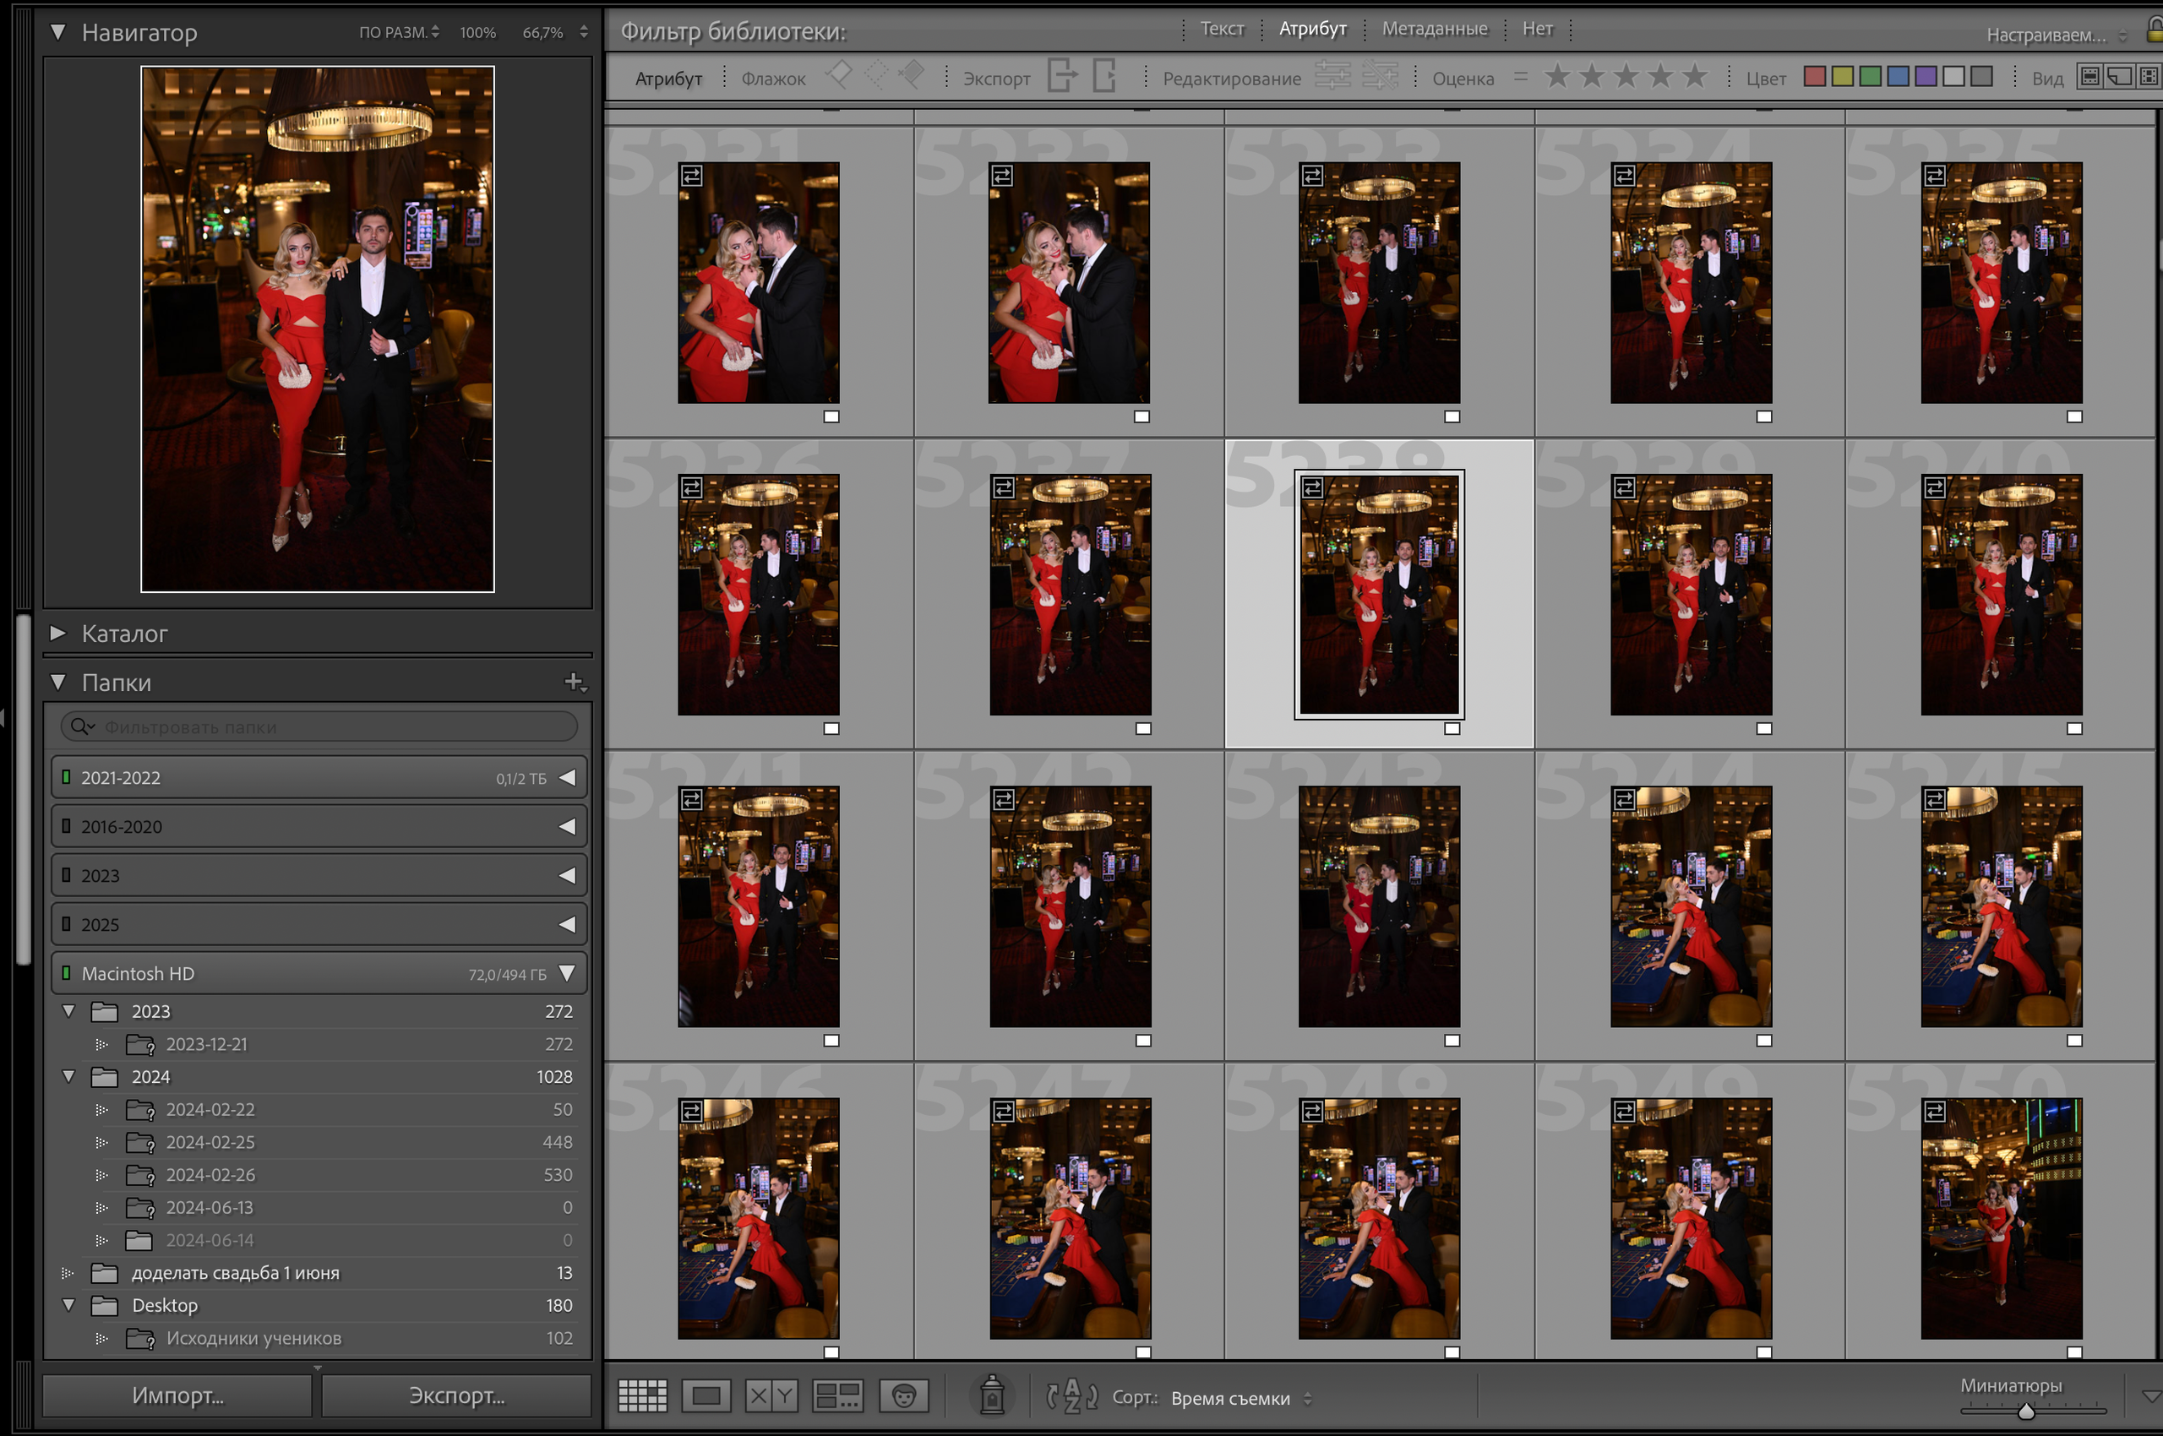The image size is (2163, 1436).
Task: Collapse the 2024 folder tree
Action: pyautogui.click(x=68, y=1077)
